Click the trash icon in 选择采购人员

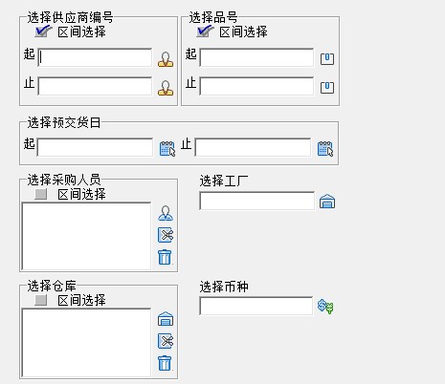pos(165,257)
